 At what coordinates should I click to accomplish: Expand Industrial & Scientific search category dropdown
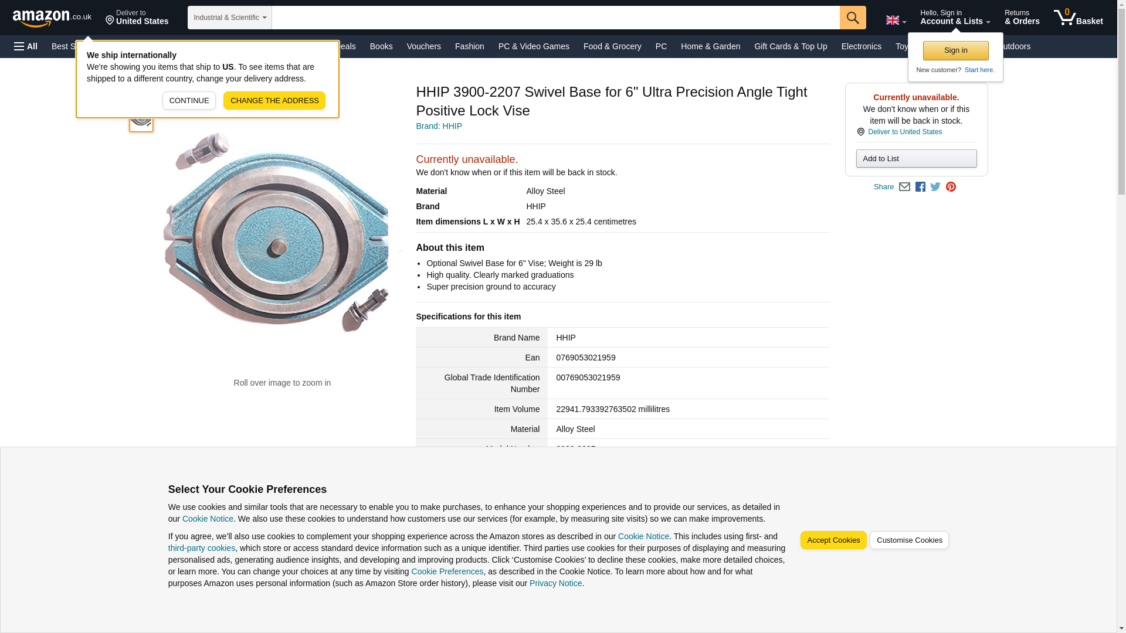coord(229,18)
